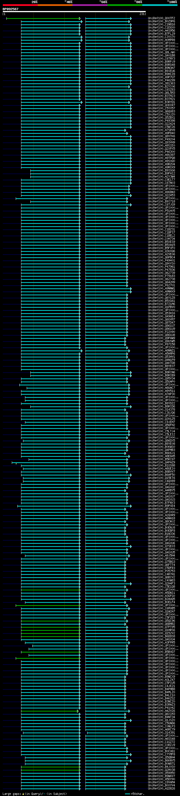Click the red 20% identity legend bar
The height and width of the screenshot is (796, 180).
[20, 5]
